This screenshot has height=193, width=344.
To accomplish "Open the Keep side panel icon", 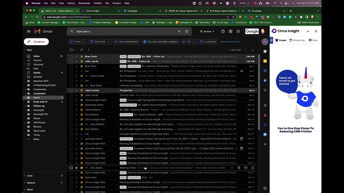I will (265, 61).
